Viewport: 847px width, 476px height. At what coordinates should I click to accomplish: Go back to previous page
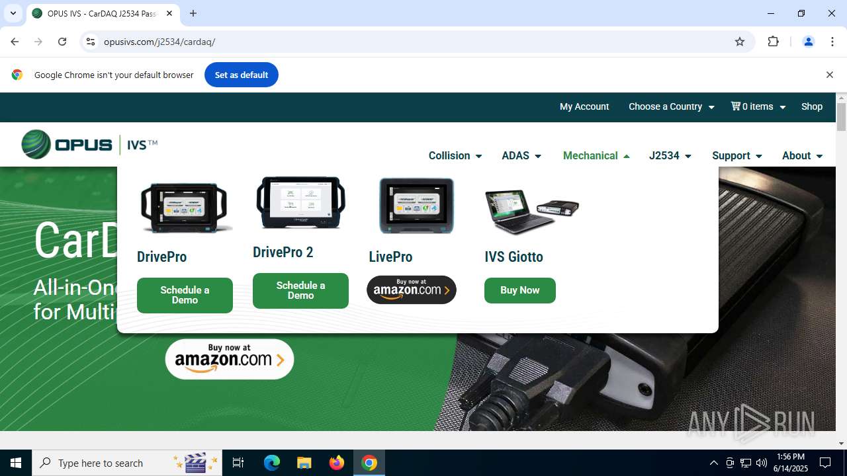point(15,42)
